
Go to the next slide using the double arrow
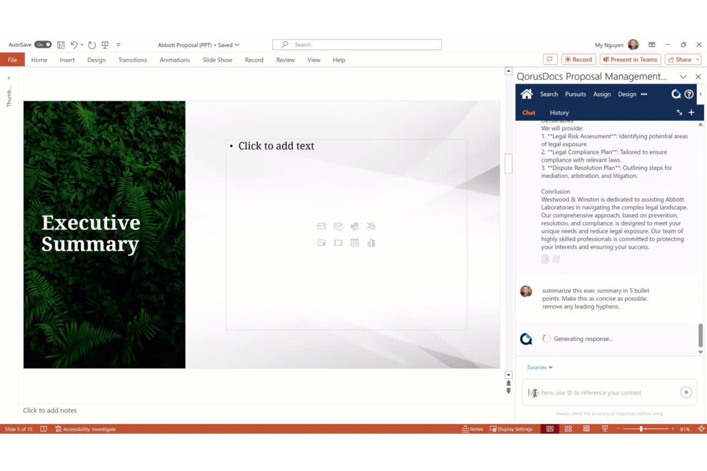tap(508, 391)
